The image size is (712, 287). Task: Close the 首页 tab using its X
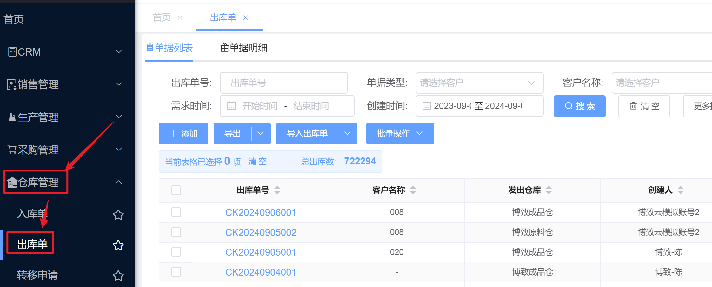[180, 18]
